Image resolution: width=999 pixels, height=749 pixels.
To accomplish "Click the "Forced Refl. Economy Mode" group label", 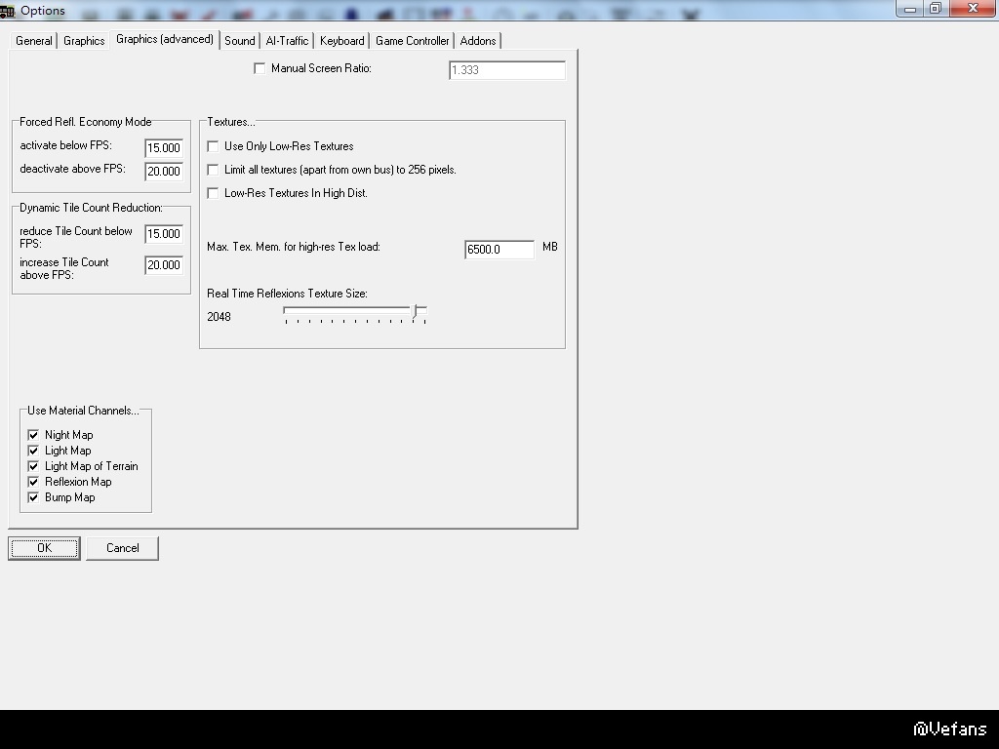I will (86, 122).
